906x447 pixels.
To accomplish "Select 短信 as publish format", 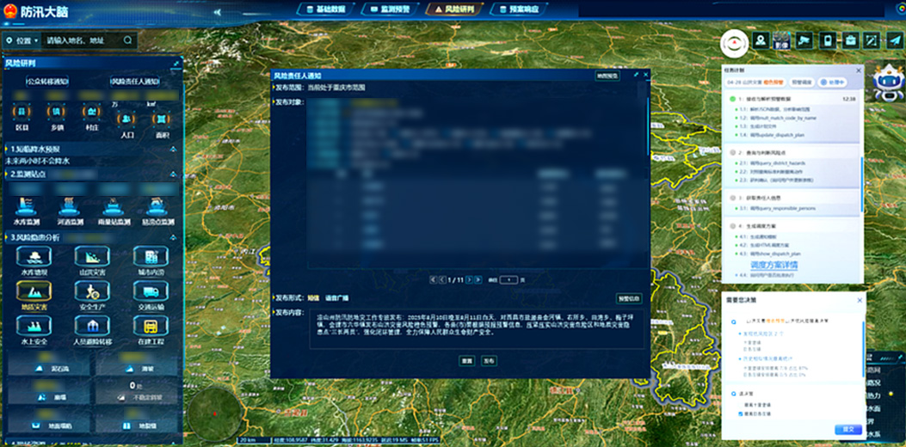I will click(313, 298).
